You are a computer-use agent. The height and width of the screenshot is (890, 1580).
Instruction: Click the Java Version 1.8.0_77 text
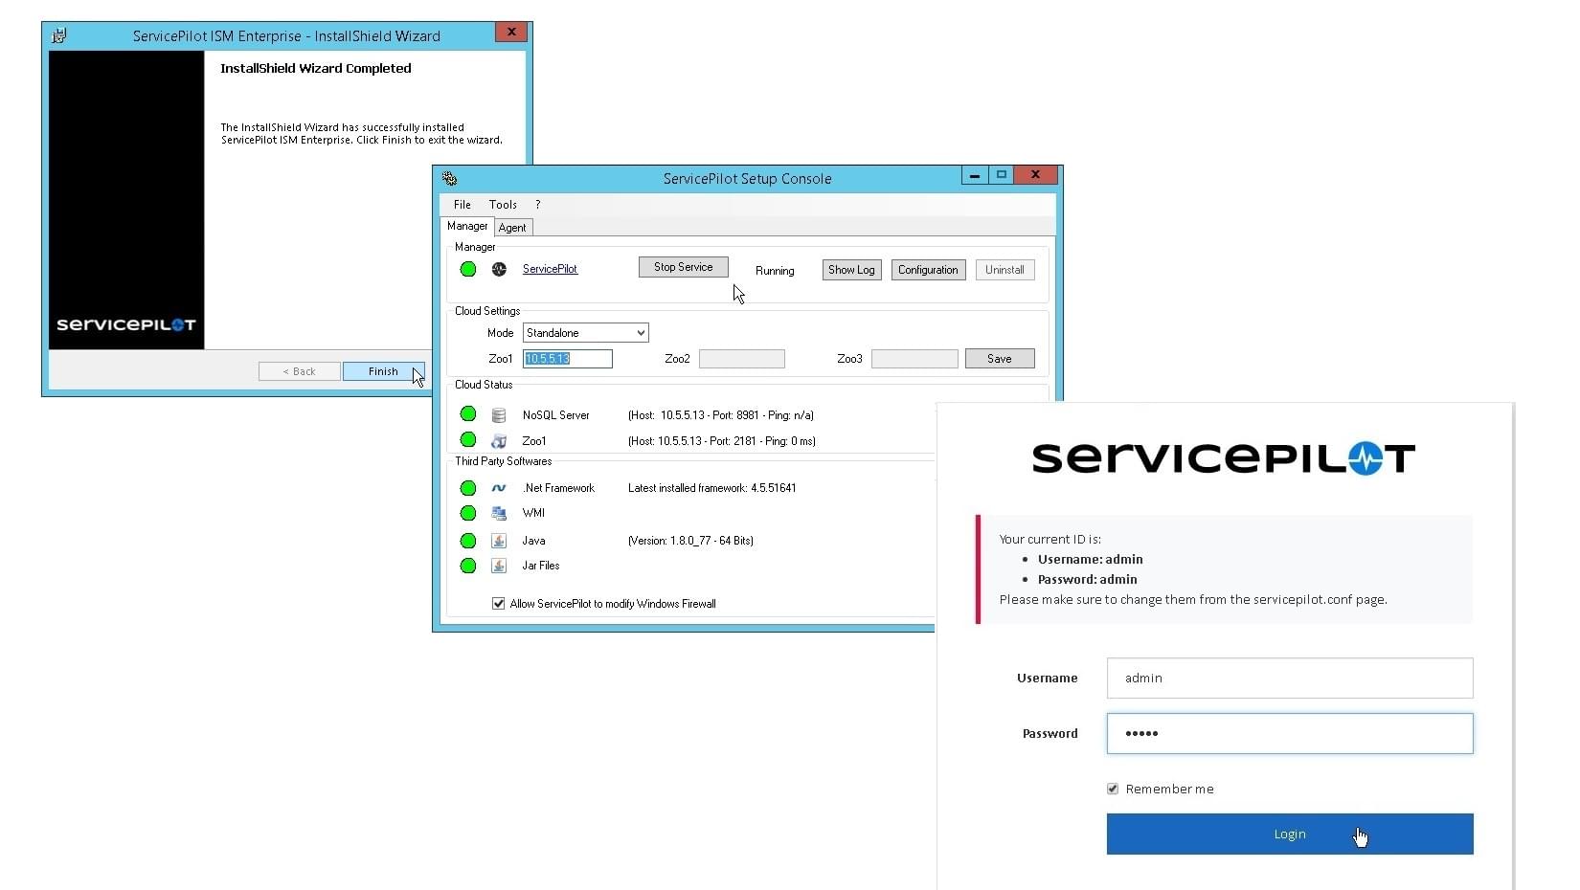[690, 541]
